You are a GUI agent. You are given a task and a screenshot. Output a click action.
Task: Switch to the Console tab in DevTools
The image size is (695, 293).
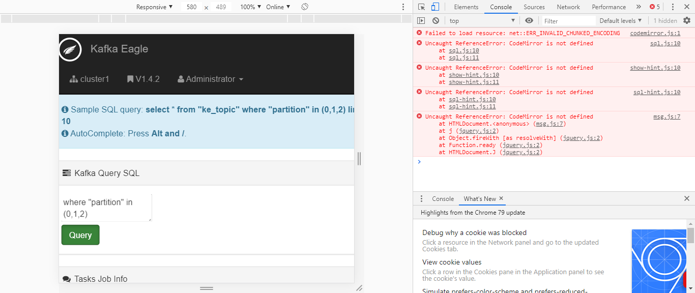coord(501,7)
